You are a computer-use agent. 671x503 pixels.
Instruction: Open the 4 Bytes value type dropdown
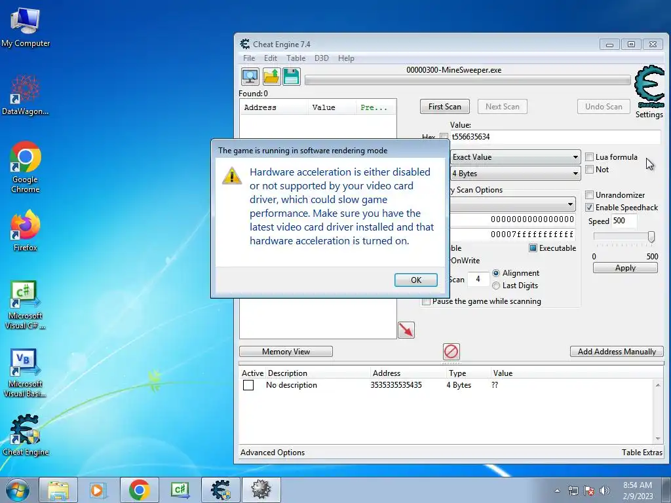point(515,173)
